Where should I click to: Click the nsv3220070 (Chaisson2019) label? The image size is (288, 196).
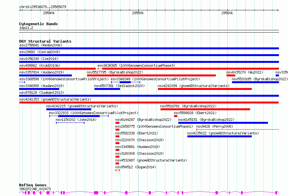point(139,140)
